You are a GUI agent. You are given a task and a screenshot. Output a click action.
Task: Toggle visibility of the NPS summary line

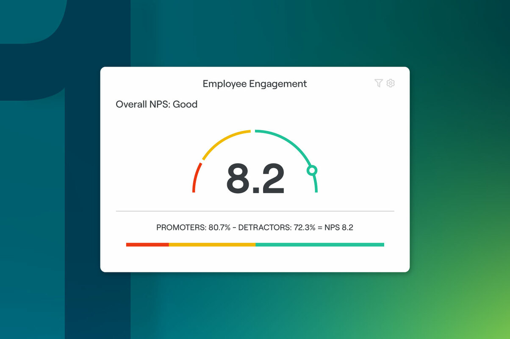(x=255, y=228)
